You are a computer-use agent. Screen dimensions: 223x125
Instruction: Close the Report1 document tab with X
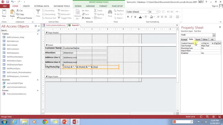(x=177, y=25)
